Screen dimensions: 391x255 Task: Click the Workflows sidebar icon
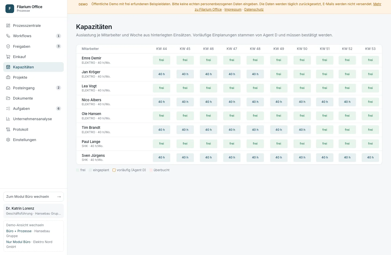(x=8, y=36)
